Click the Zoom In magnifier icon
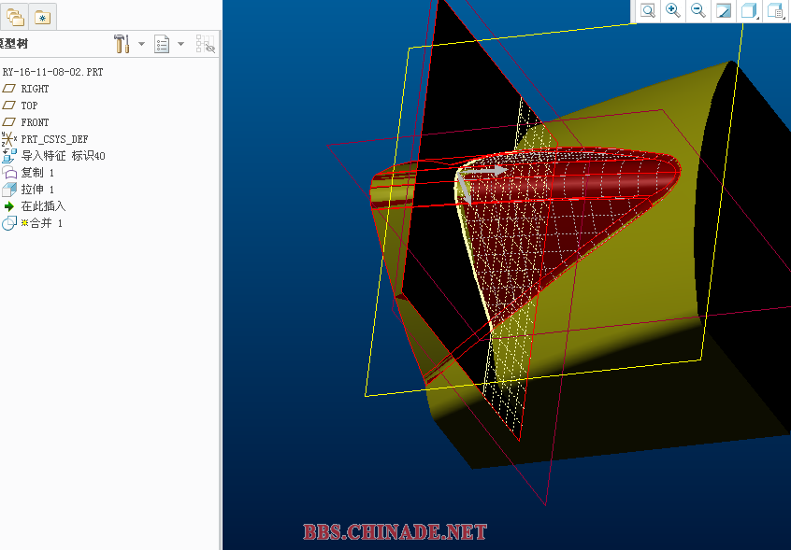 (x=673, y=10)
